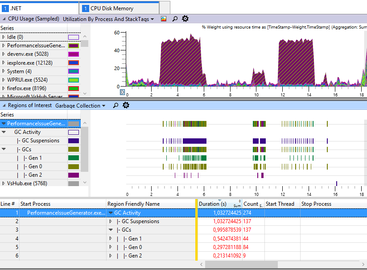Open the Garbage Collection preset dropdown

tap(80, 106)
